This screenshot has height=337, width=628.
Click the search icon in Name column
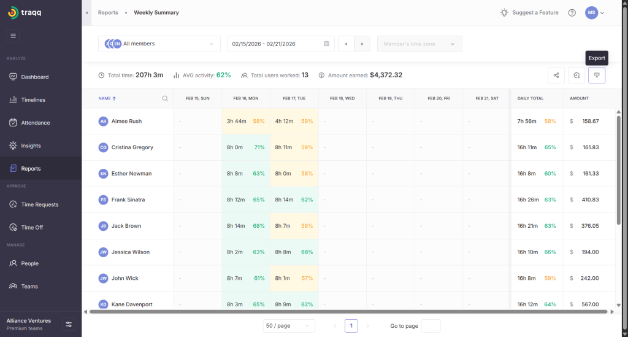[165, 98]
